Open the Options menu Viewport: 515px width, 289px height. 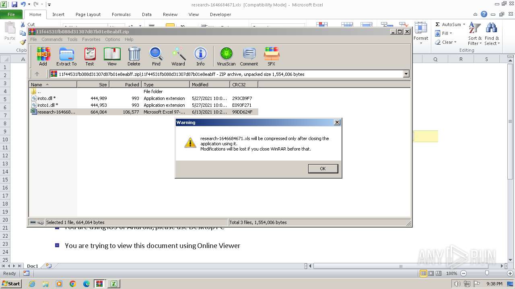(113, 39)
